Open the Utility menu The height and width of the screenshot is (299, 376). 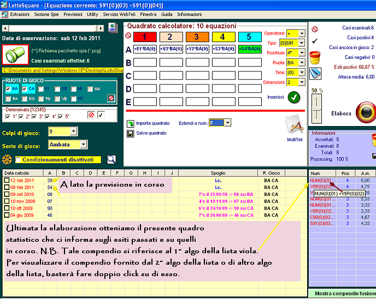click(92, 14)
